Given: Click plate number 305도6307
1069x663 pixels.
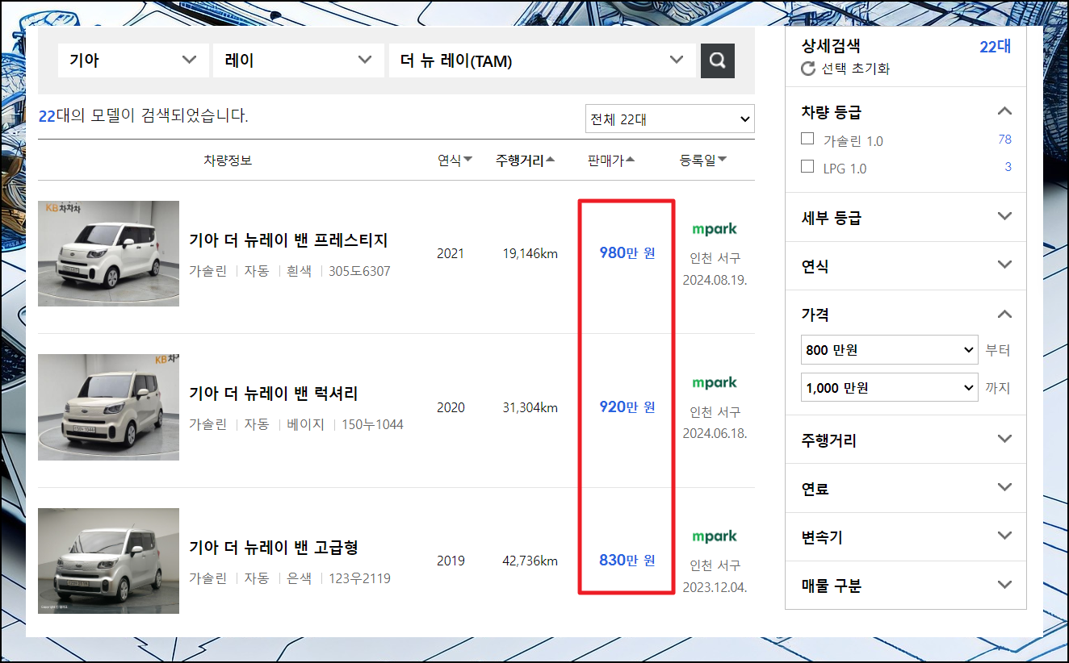Looking at the screenshot, I should [359, 272].
